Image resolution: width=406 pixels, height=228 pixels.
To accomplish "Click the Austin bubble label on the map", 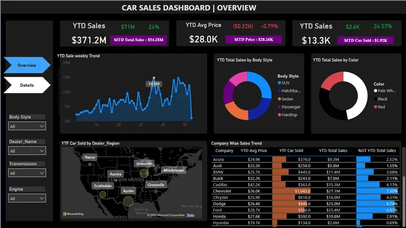I will 128,191.
